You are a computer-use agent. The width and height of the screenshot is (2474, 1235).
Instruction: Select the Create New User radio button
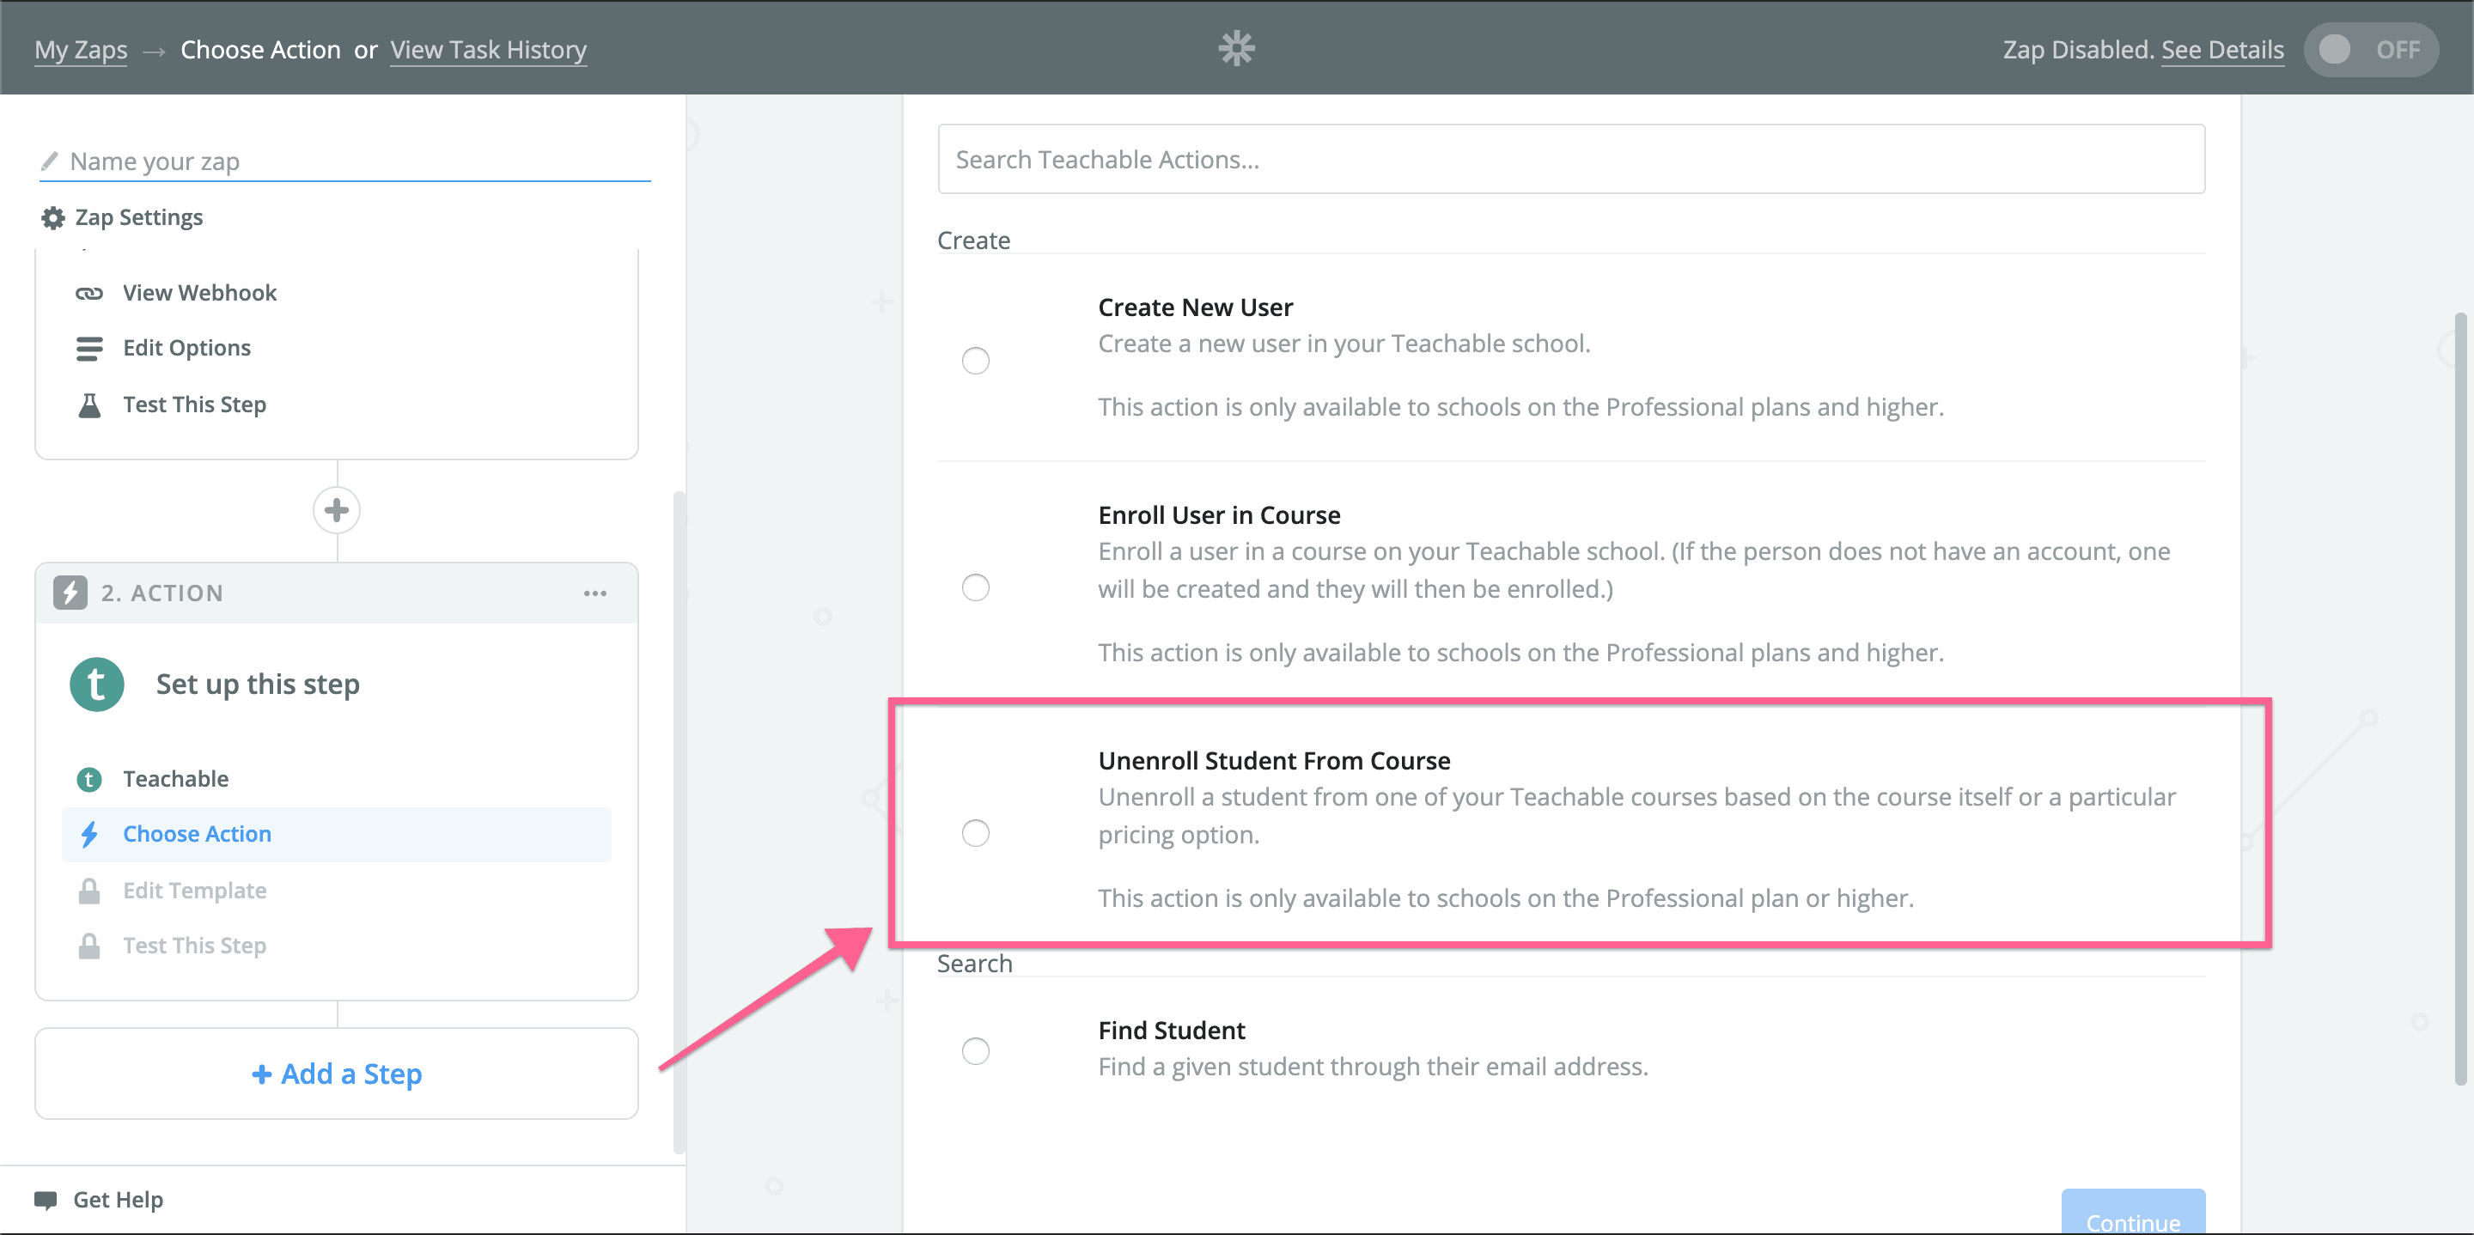[976, 360]
